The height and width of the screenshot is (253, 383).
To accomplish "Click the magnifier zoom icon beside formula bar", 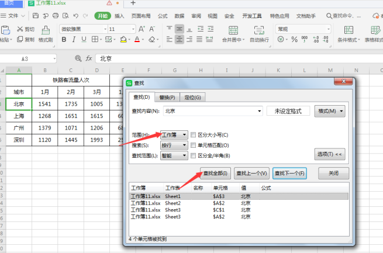I will (x=78, y=58).
